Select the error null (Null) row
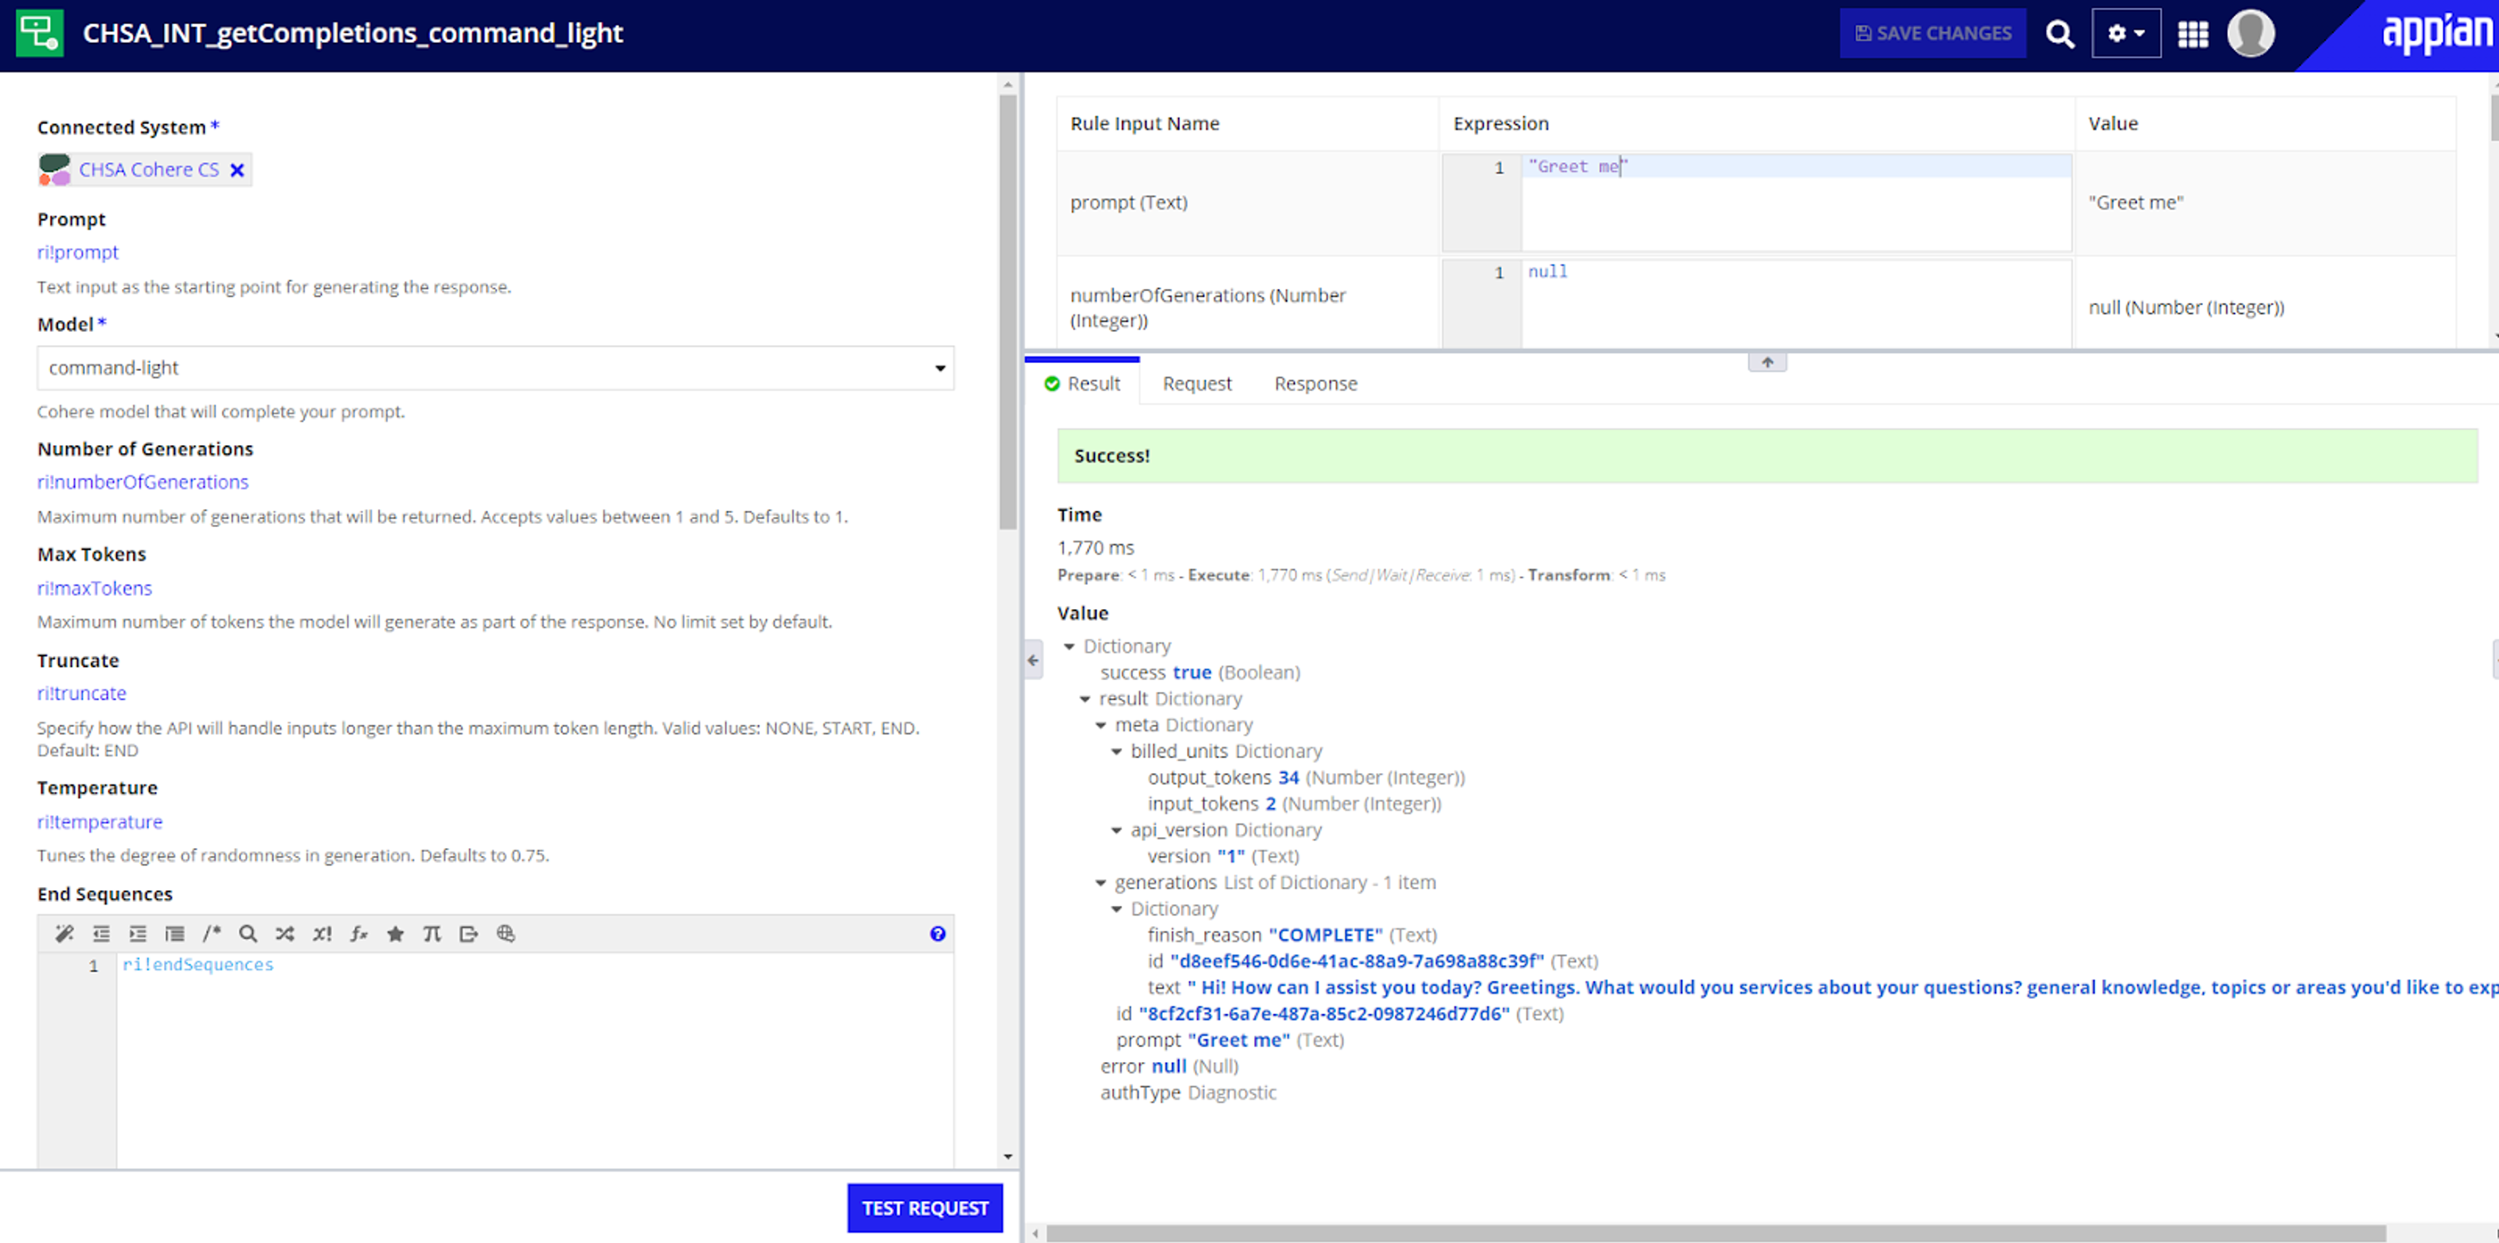Viewport: 2499px width, 1243px height. coord(1169,1065)
